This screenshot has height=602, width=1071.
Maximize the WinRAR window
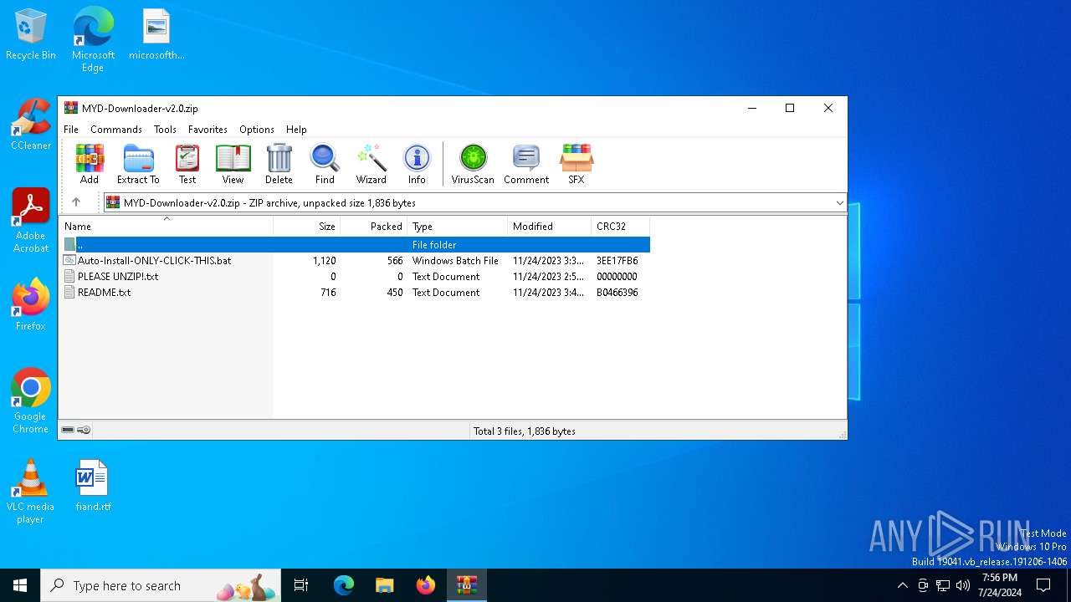789,108
